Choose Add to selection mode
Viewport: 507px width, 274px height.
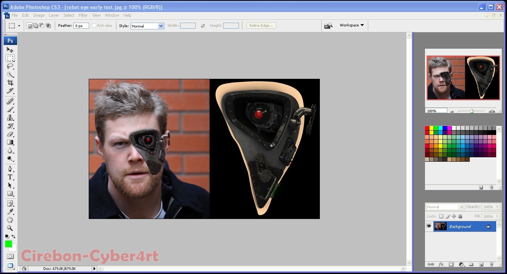(x=36, y=26)
